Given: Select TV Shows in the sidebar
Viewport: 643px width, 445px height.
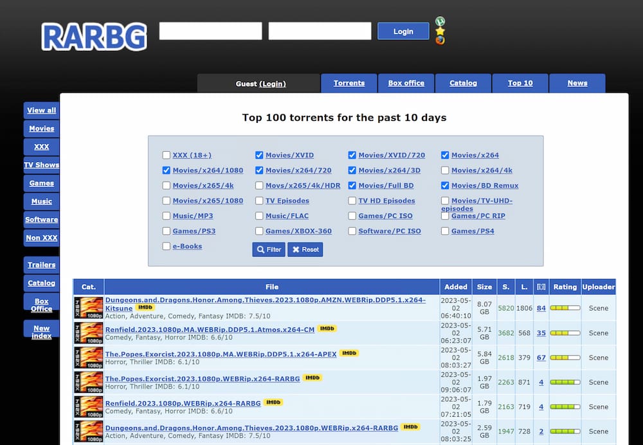Looking at the screenshot, I should tap(41, 165).
